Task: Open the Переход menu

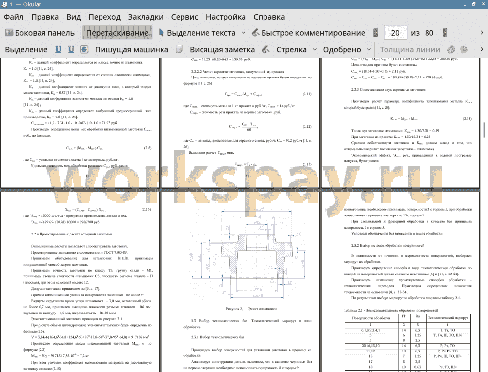Action: [x=104, y=17]
